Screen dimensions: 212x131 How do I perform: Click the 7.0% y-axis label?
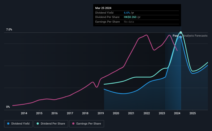point(9,30)
